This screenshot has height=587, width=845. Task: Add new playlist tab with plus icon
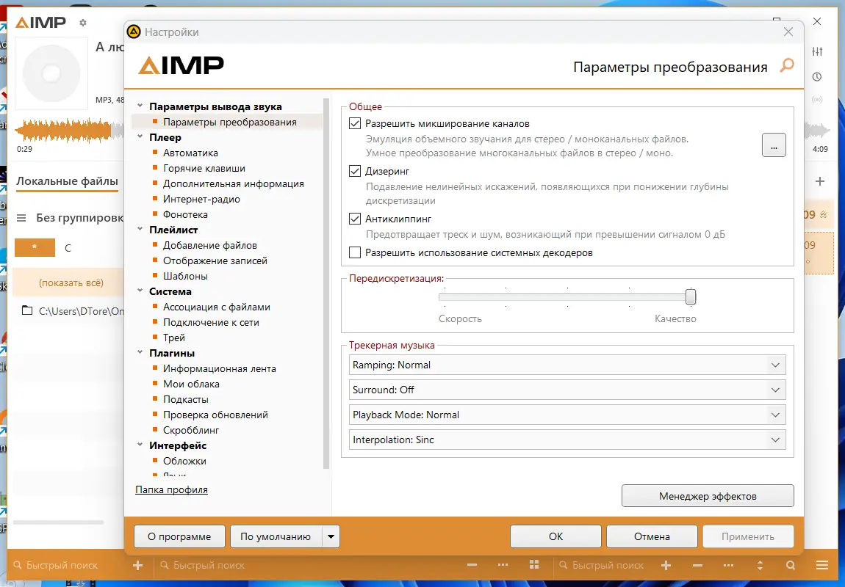click(x=820, y=181)
